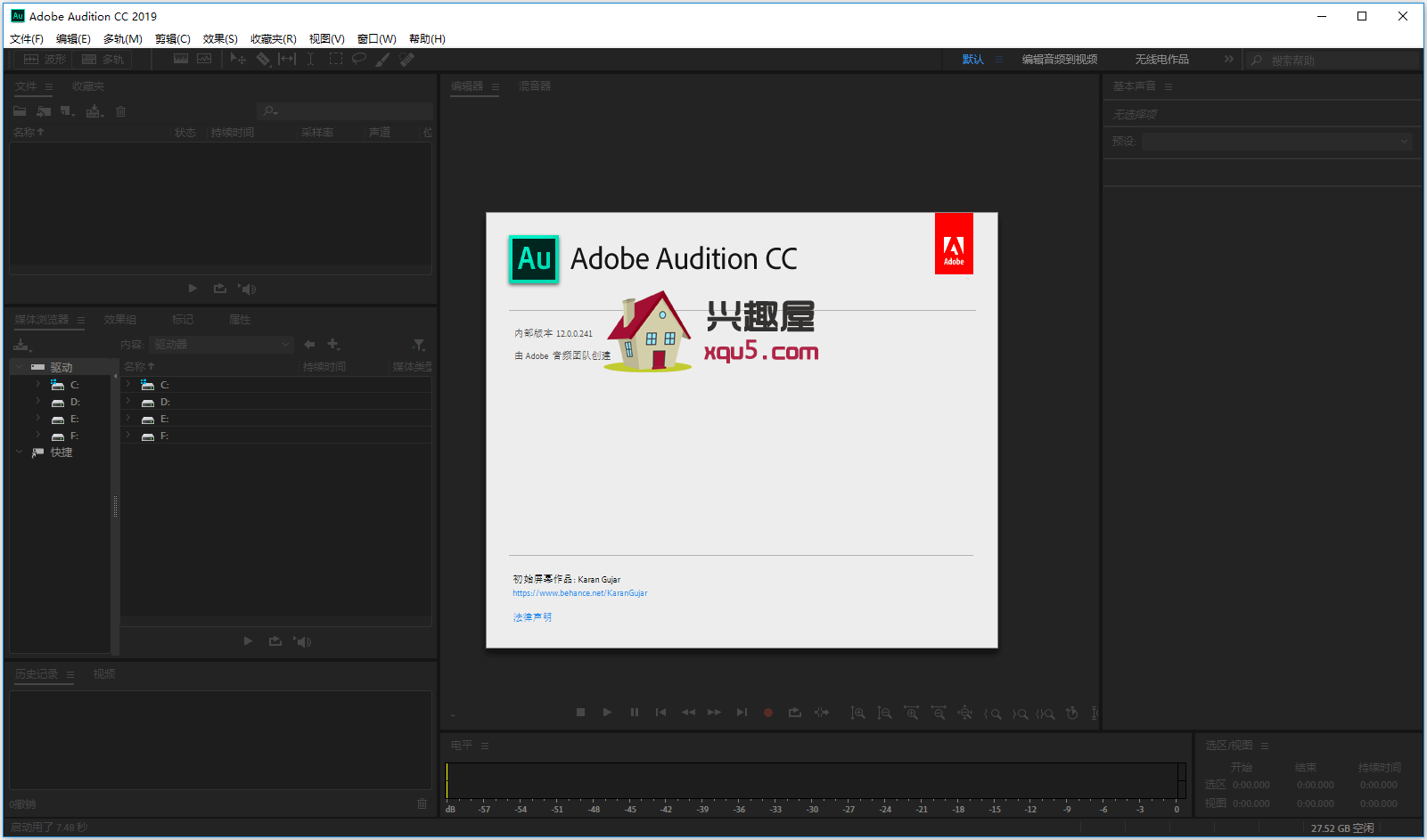Open the 效果(S) menu
Image resolution: width=1427 pixels, height=840 pixels.
coord(220,39)
